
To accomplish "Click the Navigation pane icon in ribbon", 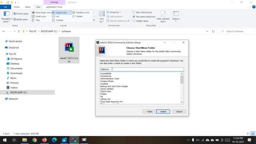I will (x=6, y=17).
